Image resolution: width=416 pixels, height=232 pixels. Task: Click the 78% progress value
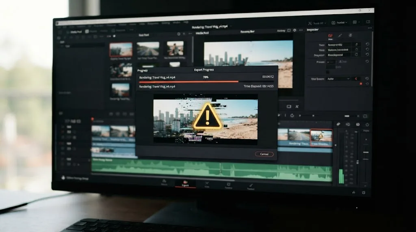pyautogui.click(x=206, y=77)
